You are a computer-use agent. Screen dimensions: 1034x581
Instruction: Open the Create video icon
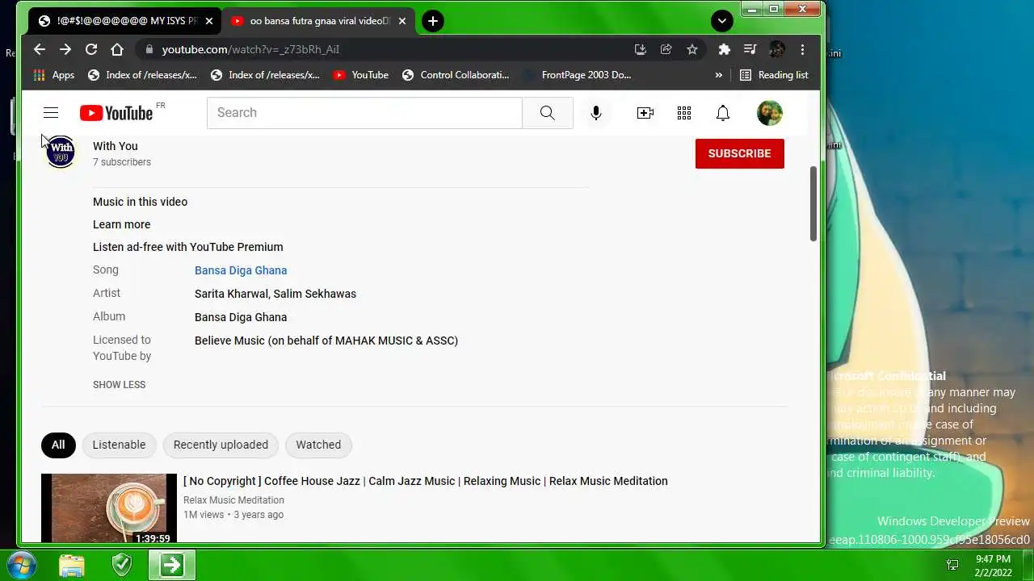(x=645, y=113)
